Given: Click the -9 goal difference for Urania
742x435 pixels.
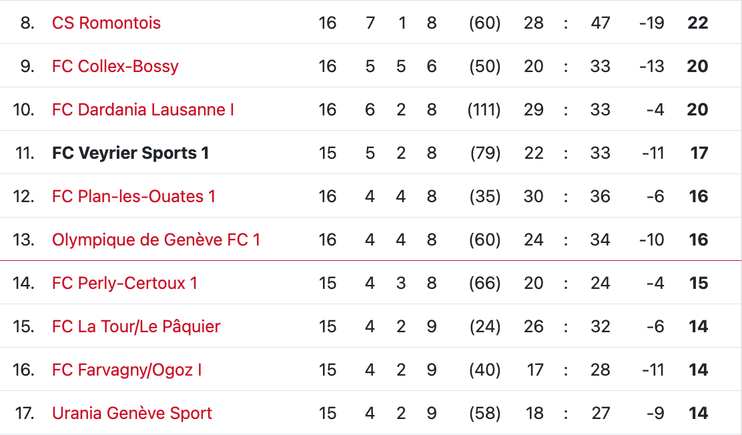Looking at the screenshot, I should click(655, 413).
